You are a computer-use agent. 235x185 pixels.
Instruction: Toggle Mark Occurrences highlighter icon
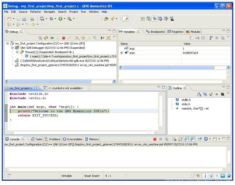pos(125,19)
